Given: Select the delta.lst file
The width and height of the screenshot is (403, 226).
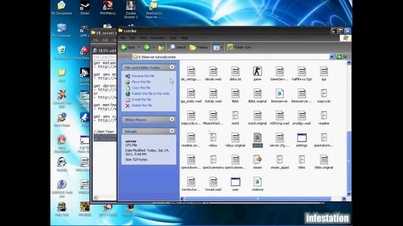Looking at the screenshot, I should tap(235, 74).
